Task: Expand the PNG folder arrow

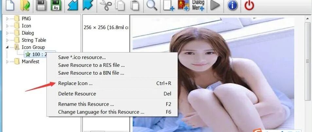Action: [8, 19]
